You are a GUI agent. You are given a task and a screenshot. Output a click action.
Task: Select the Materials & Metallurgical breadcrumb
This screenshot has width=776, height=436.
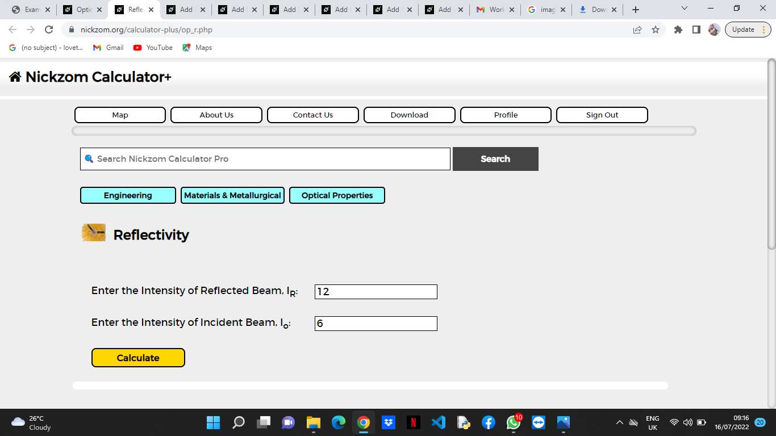[232, 195]
